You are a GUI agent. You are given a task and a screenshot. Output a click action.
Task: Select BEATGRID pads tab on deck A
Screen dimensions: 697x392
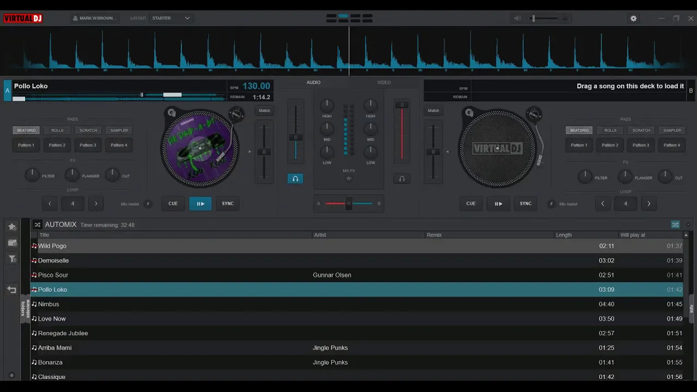point(26,130)
